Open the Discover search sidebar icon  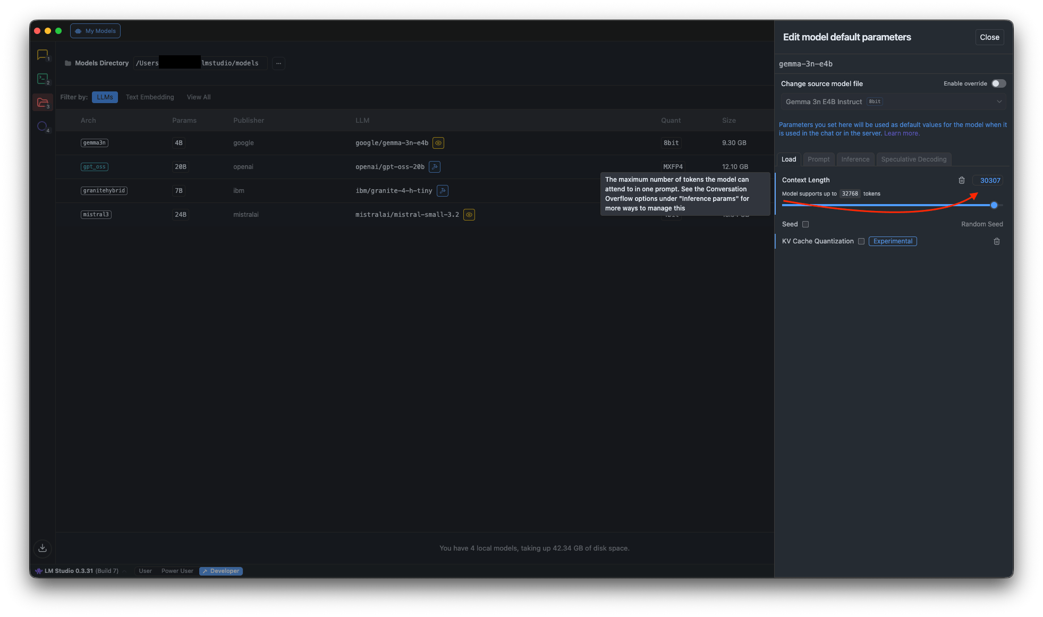pos(43,126)
